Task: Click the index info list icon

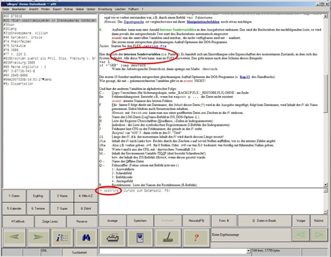Action: click(x=62, y=238)
